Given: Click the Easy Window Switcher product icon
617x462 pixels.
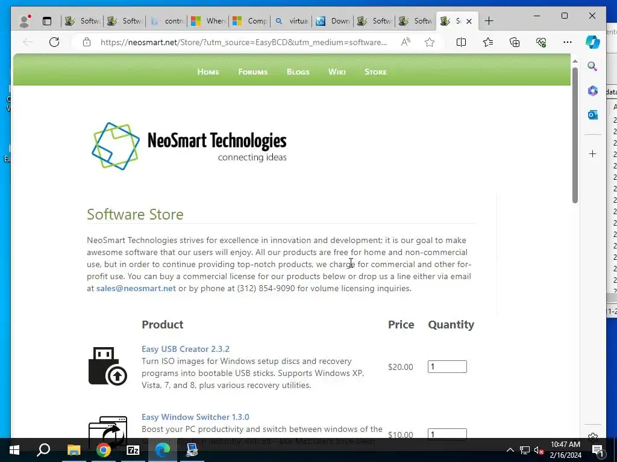Looking at the screenshot, I should (108, 428).
